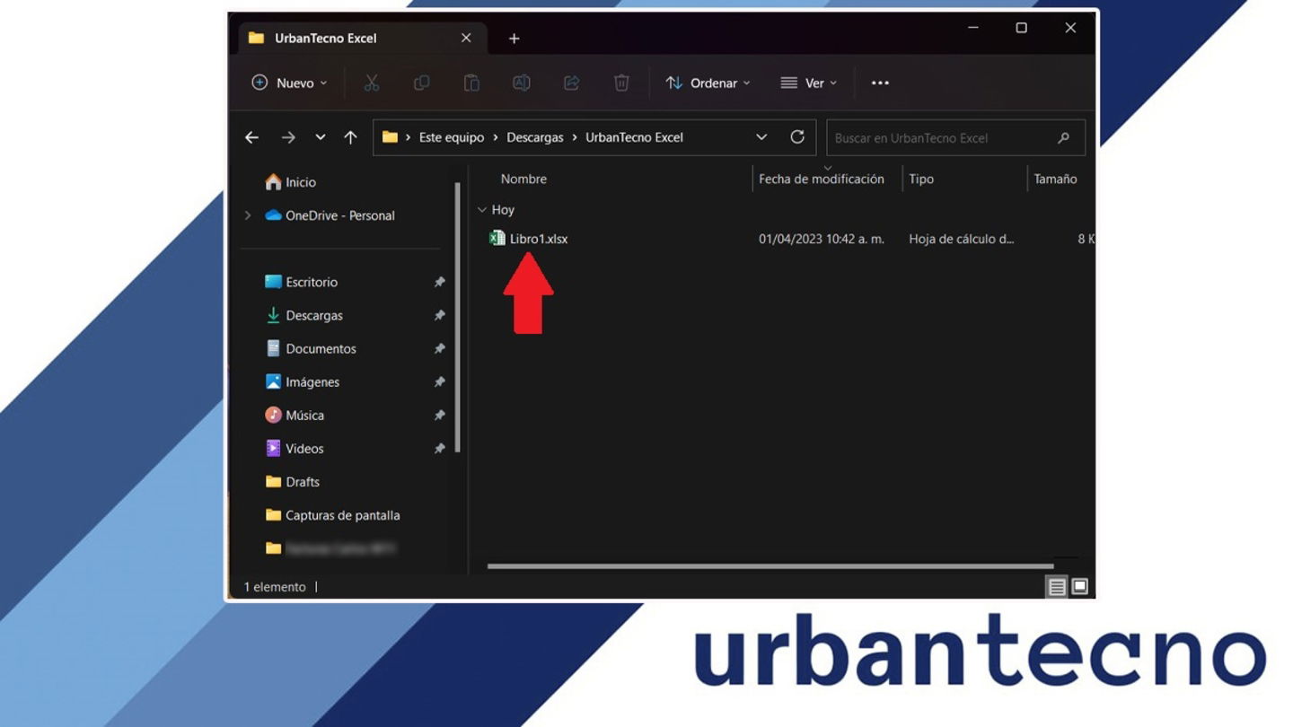Click Descargas in the address breadcrumb
The width and height of the screenshot is (1293, 727).
click(x=535, y=137)
